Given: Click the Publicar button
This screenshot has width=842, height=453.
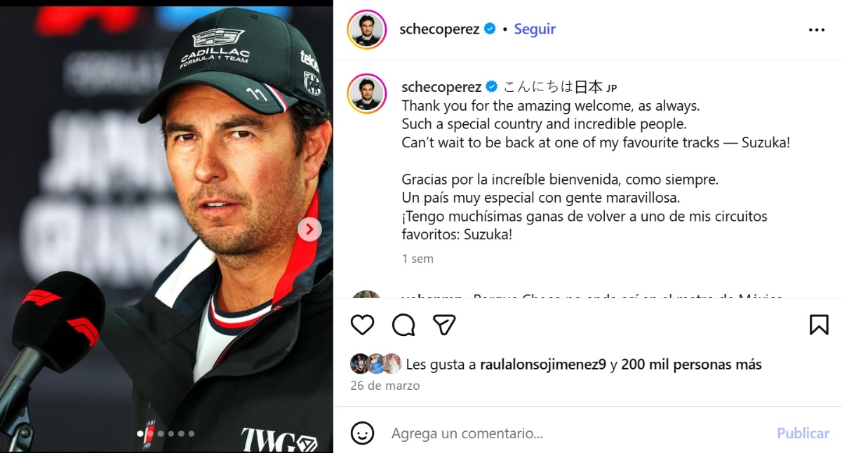Looking at the screenshot, I should 803,433.
